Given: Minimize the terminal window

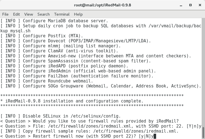Looking at the screenshot, I should tap(181, 5).
